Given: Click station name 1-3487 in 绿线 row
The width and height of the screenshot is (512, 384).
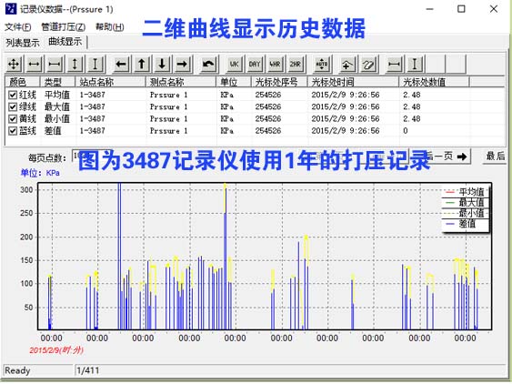Looking at the screenshot, I should click(x=93, y=106).
